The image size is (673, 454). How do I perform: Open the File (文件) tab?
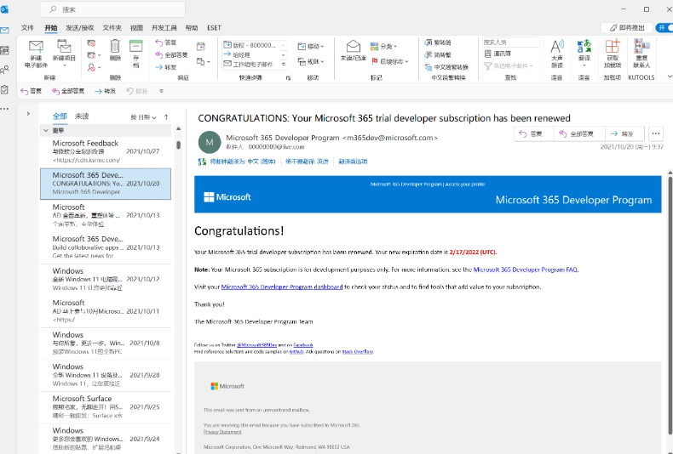(27, 27)
